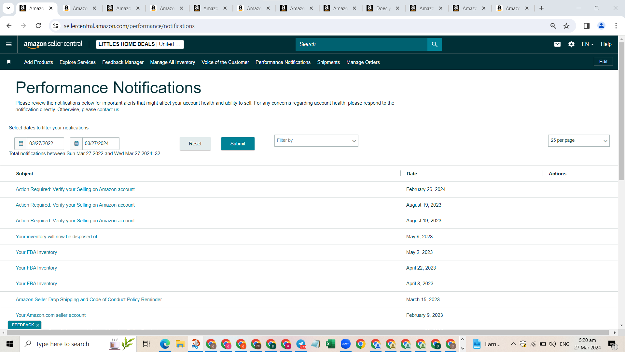Open Excel from taskbar
The image size is (625, 352).
pos(330,344)
